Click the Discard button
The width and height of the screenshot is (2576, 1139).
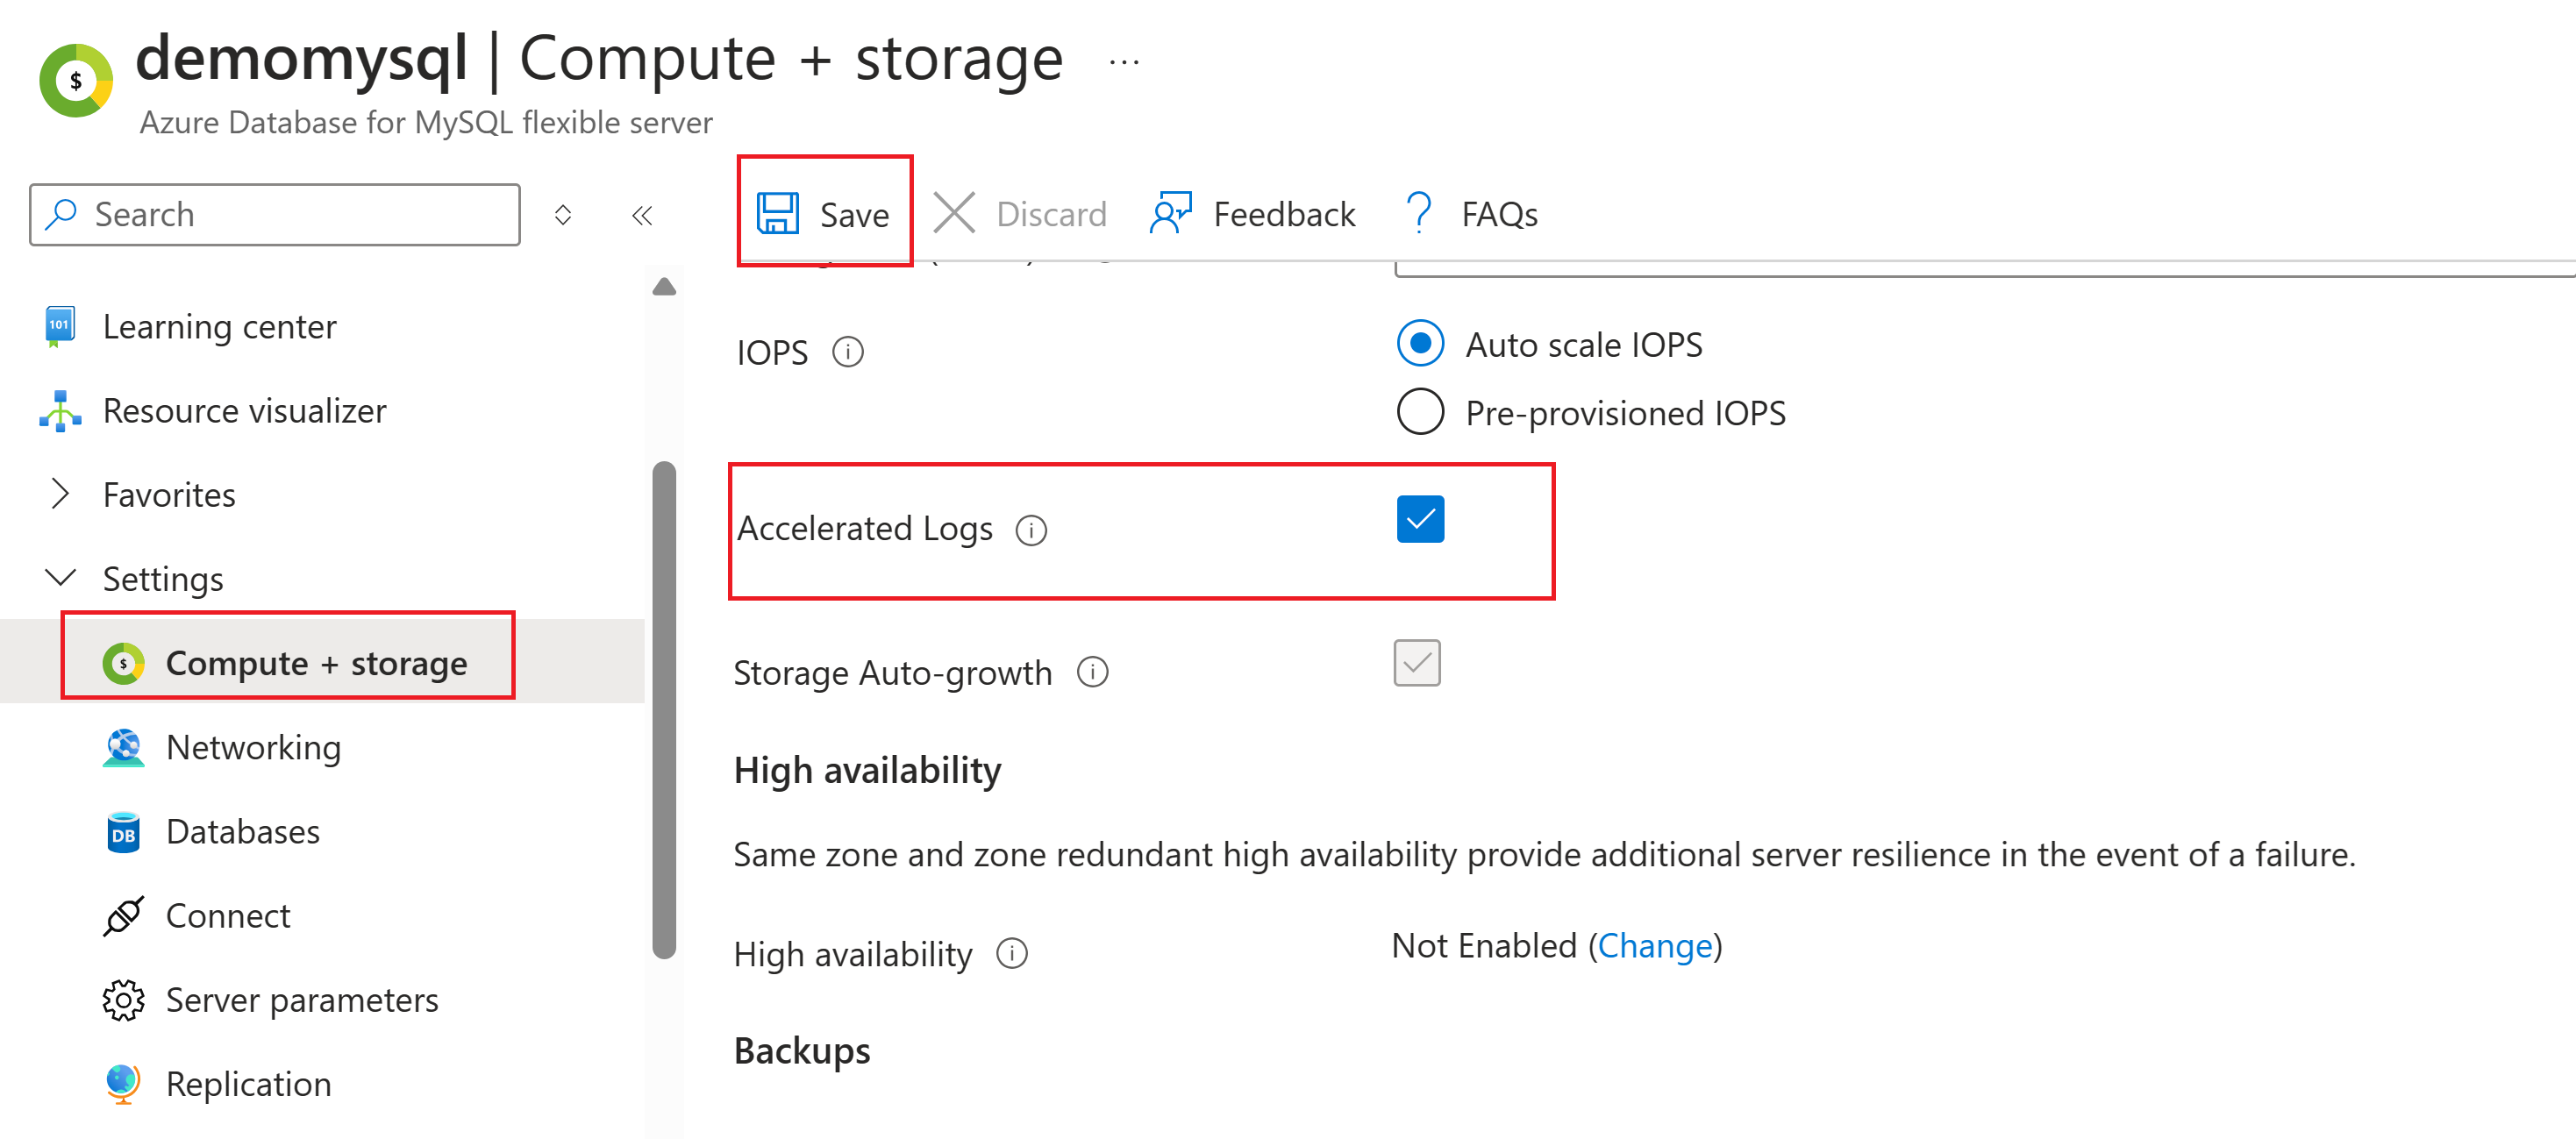1020,213
